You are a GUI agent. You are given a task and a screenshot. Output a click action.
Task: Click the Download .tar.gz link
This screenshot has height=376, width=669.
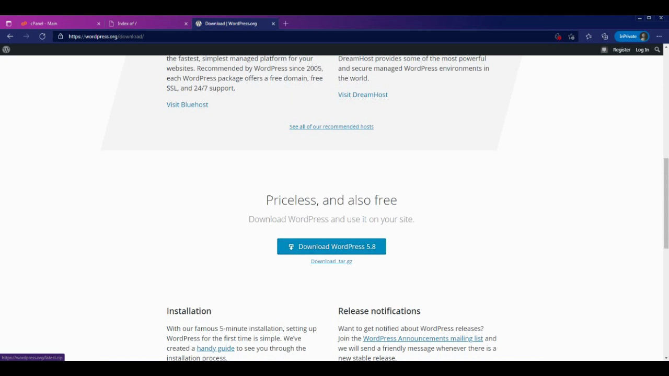point(331,261)
